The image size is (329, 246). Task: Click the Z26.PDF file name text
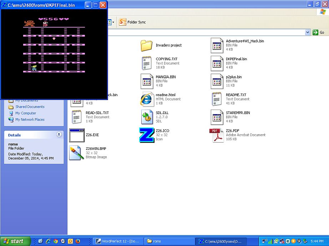pos(233,131)
